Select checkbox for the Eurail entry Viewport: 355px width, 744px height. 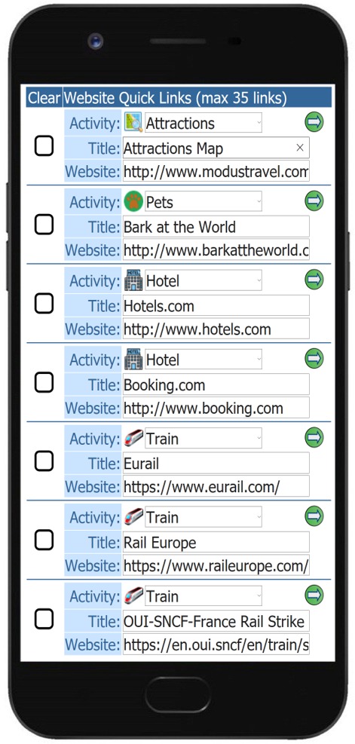tap(44, 461)
